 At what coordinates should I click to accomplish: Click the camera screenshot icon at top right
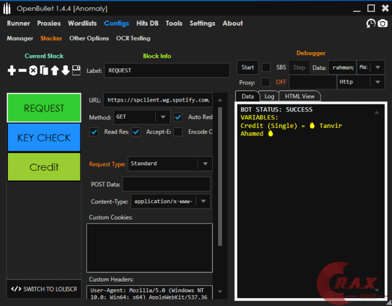[x=382, y=23]
